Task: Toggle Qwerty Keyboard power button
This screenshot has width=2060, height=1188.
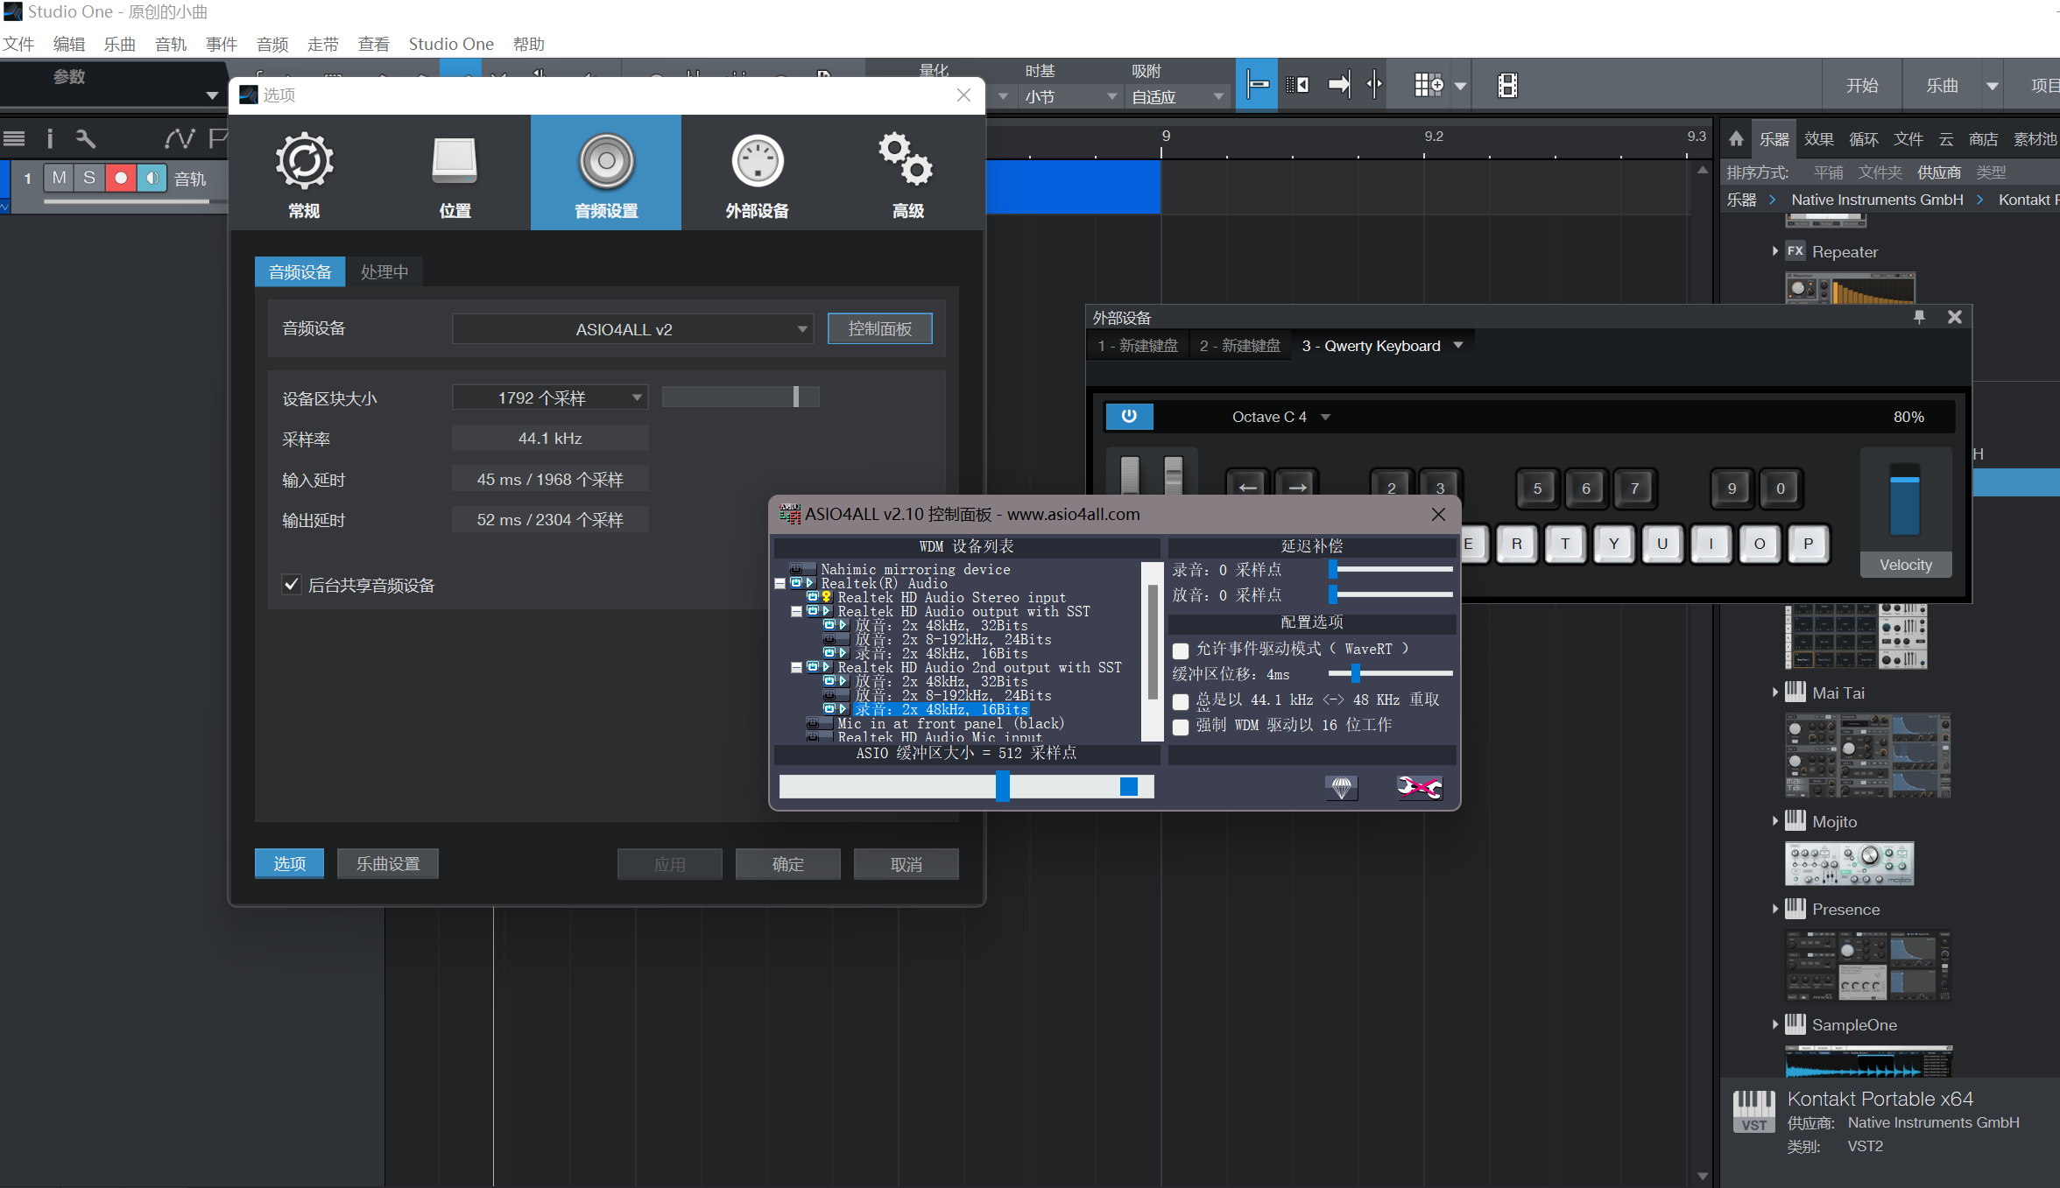Action: click(1129, 416)
